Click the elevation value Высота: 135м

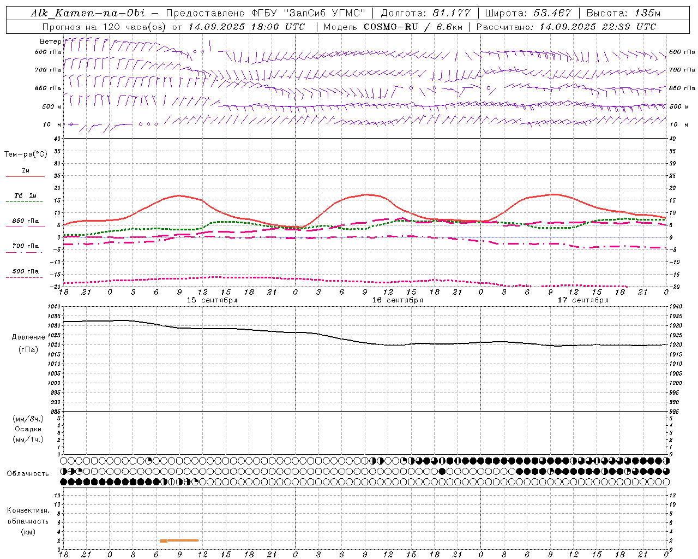(x=623, y=13)
